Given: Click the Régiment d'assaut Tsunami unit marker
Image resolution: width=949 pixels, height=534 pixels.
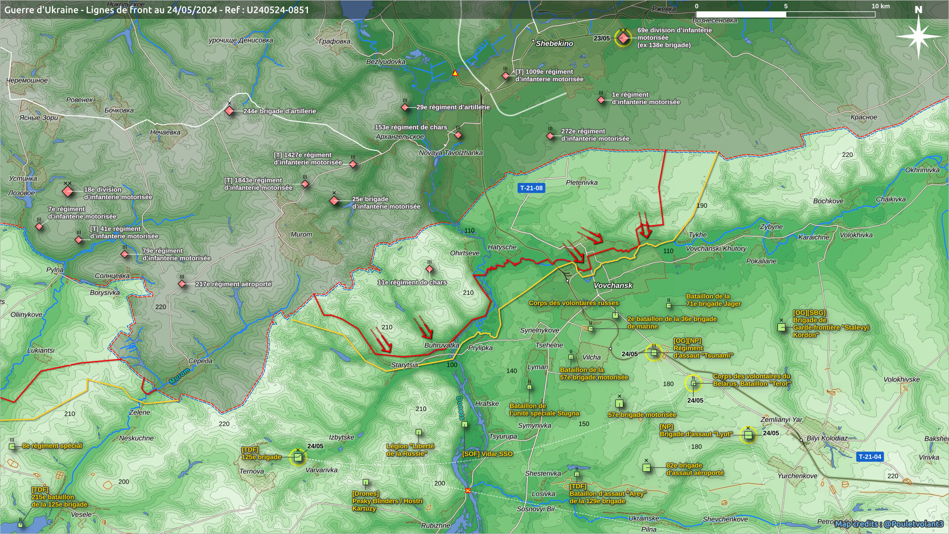Looking at the screenshot, I should (653, 353).
